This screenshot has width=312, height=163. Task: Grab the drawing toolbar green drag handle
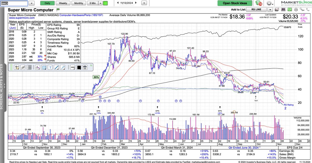pyautogui.click(x=11, y=67)
